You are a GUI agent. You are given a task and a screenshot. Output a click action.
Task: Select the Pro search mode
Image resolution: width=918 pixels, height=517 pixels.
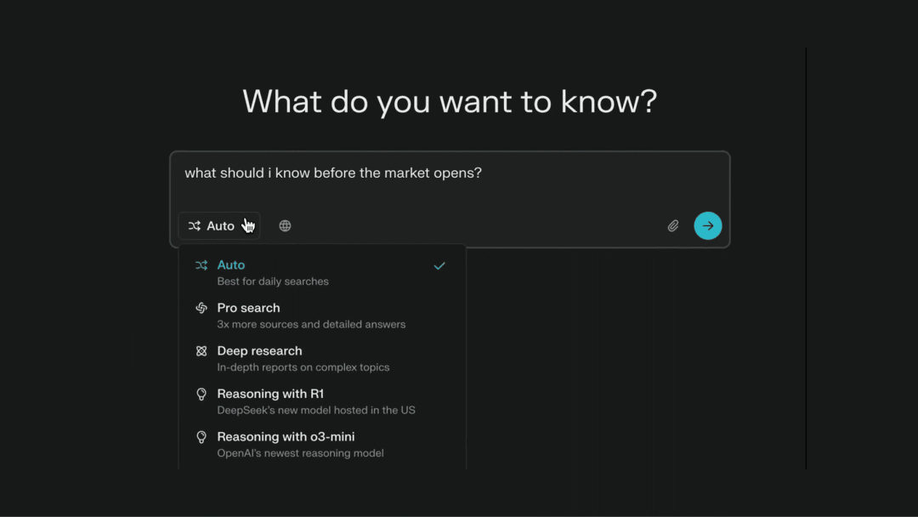(x=322, y=315)
